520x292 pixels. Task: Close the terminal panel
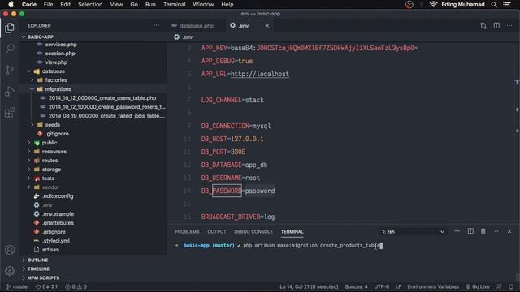(x=509, y=231)
